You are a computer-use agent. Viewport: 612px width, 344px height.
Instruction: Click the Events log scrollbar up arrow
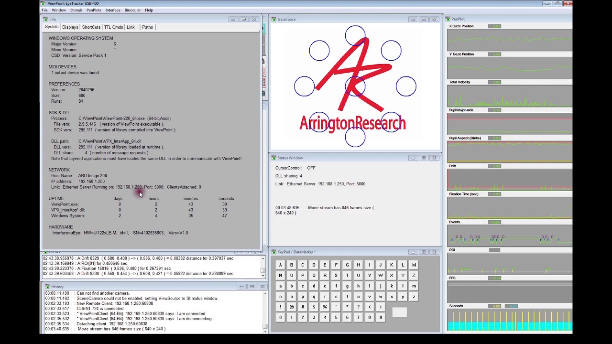tap(262, 258)
